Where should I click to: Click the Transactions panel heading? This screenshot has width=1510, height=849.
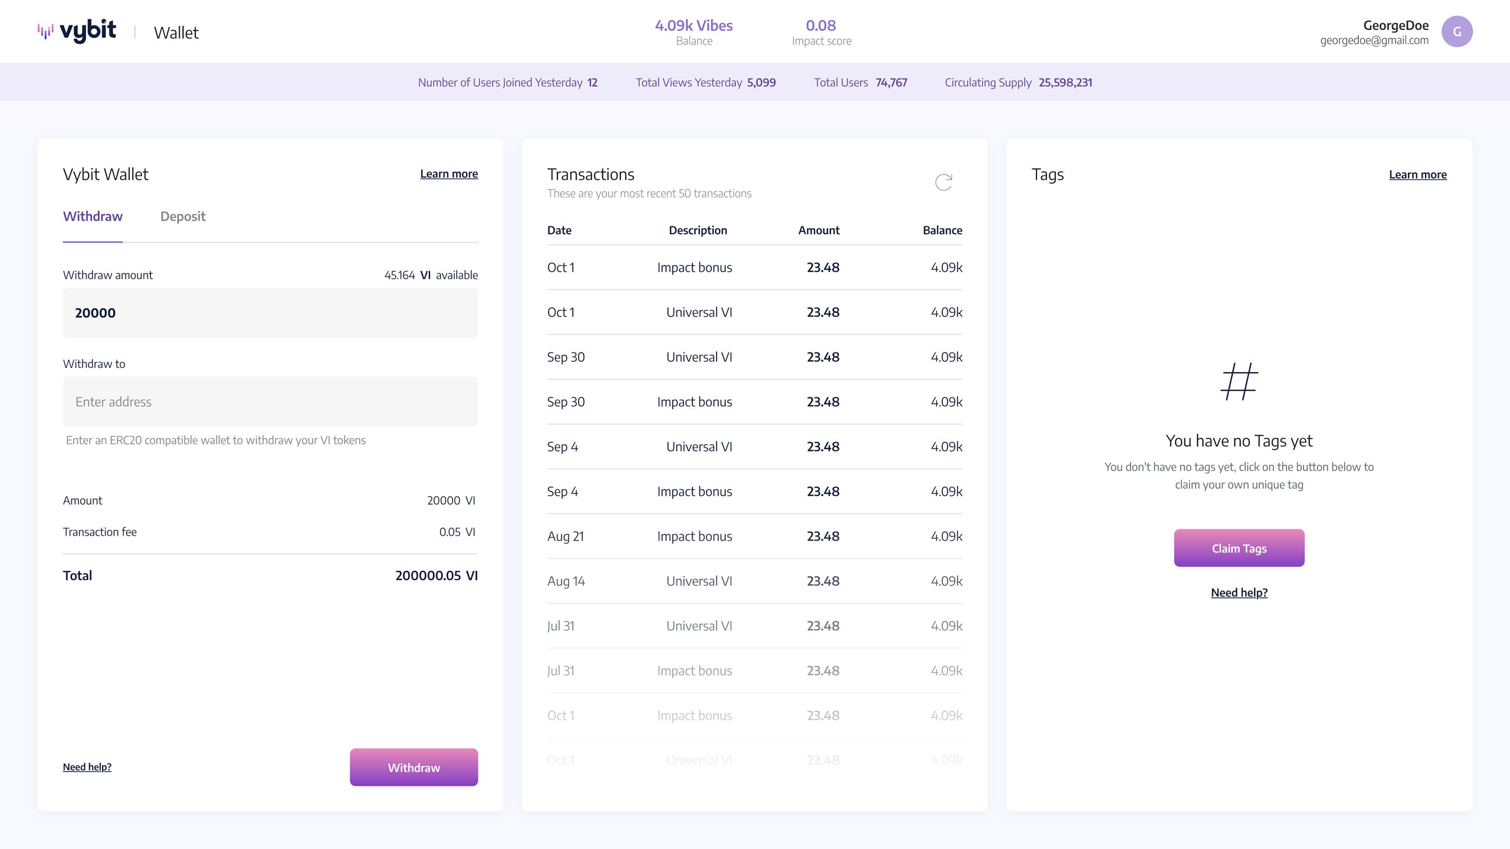pyautogui.click(x=590, y=175)
